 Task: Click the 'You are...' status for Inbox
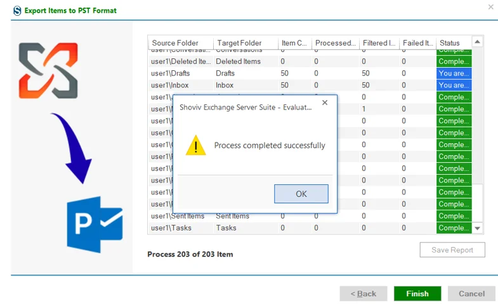coord(454,85)
